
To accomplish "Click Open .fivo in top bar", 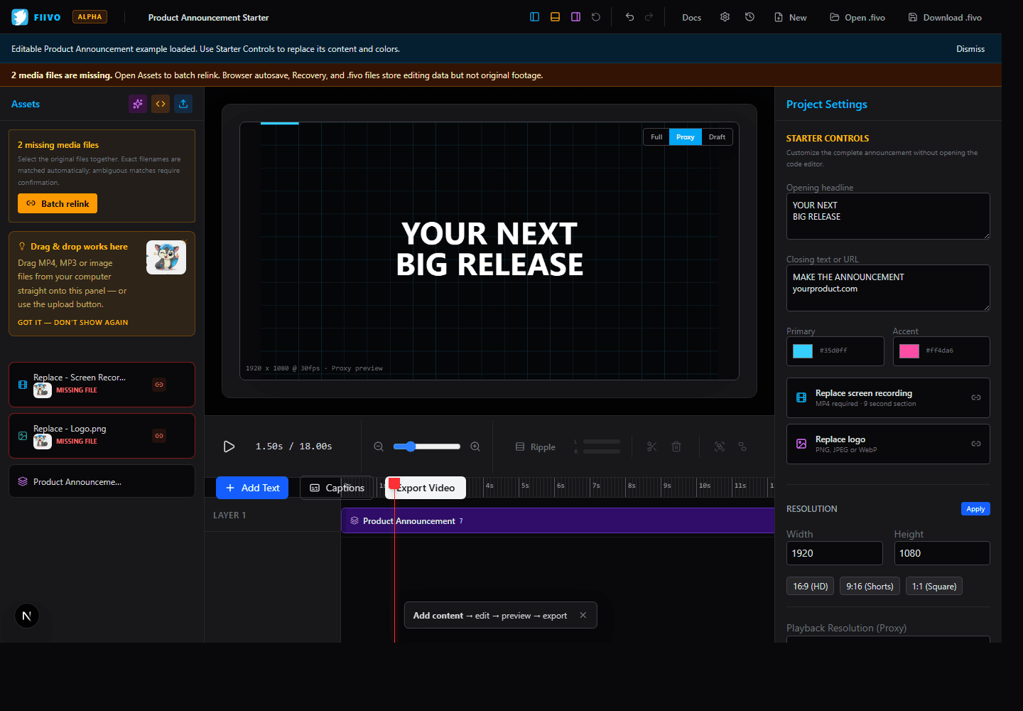I will click(x=857, y=18).
